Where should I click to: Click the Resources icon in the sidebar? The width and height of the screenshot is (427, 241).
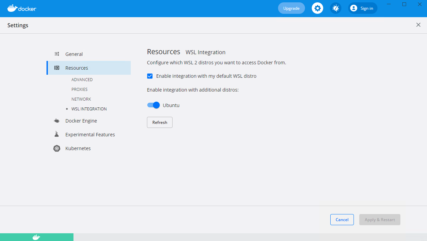click(56, 68)
